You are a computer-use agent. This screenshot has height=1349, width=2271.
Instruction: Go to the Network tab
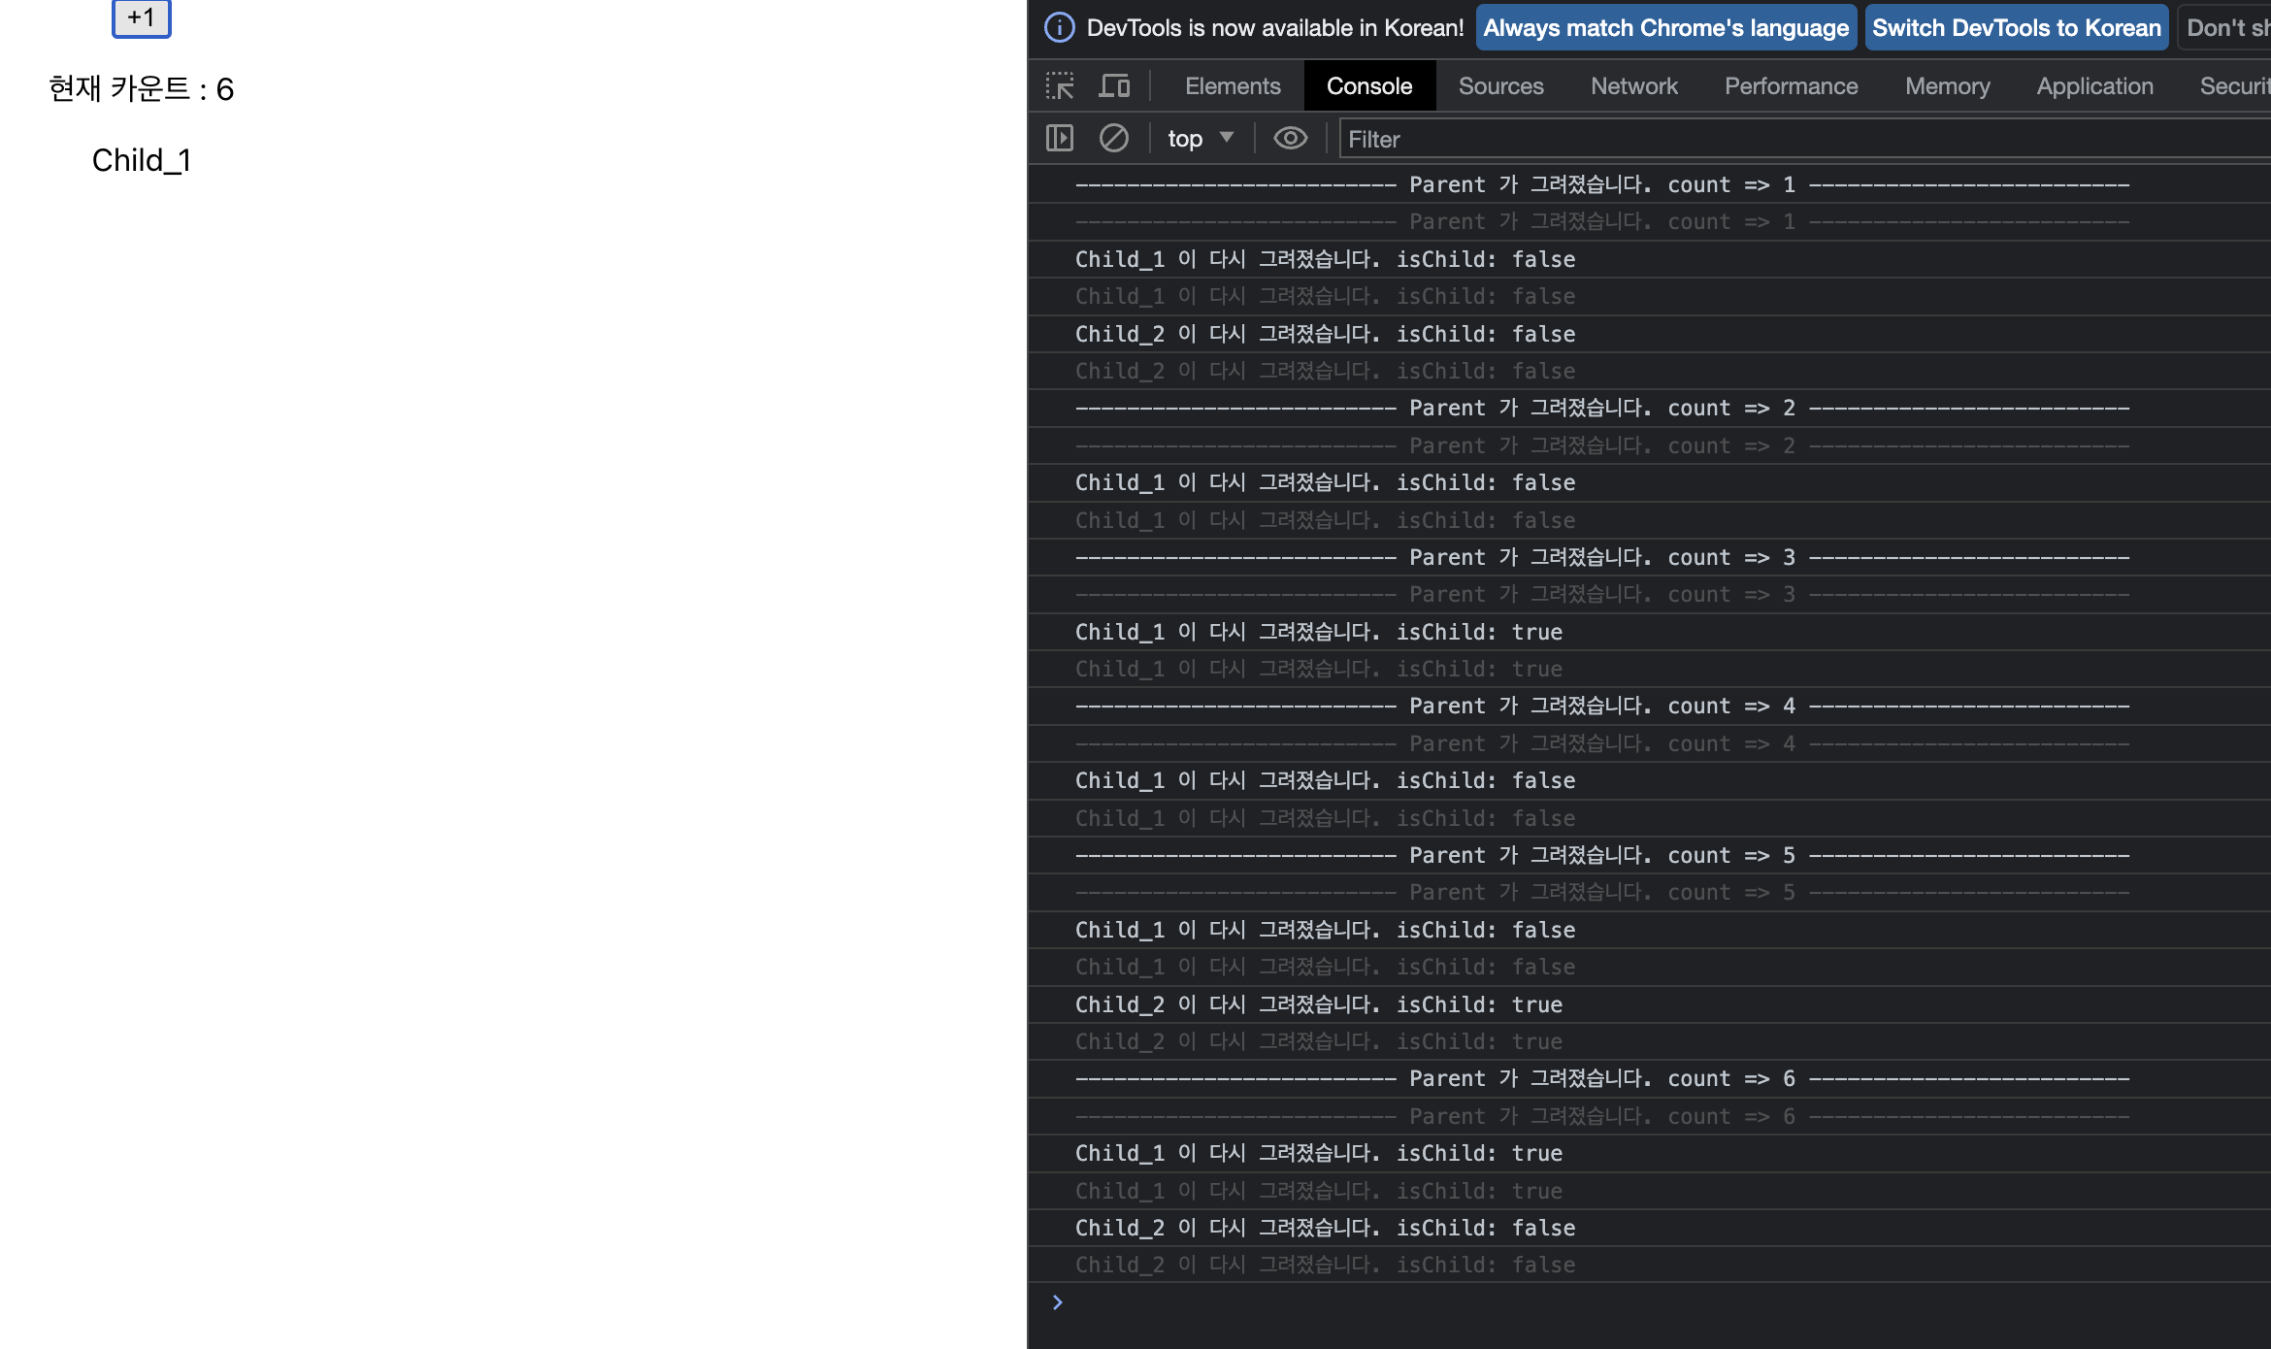point(1633,86)
